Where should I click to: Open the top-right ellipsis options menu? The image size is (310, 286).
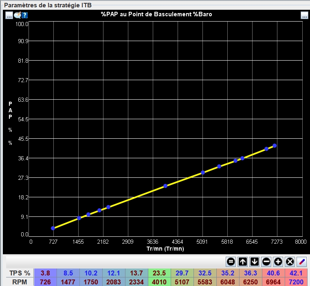pos(304,15)
